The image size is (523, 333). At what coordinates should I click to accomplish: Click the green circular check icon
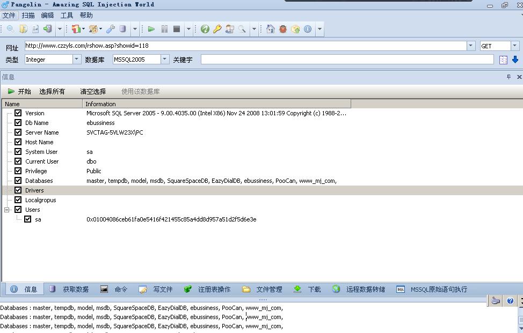pos(205,29)
